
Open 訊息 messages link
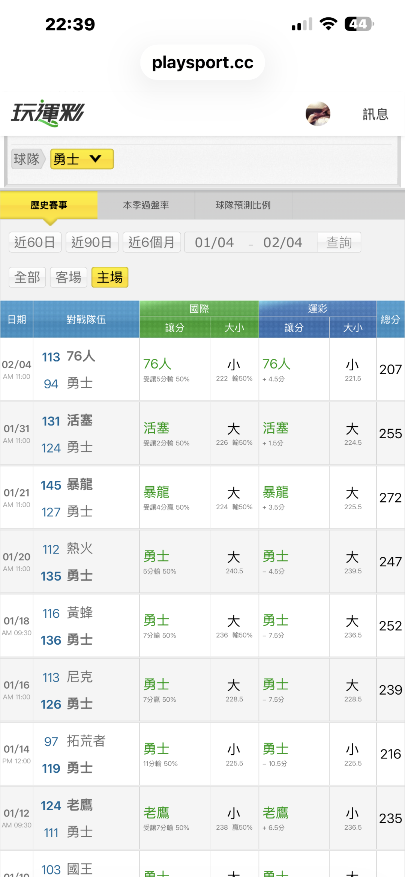375,114
